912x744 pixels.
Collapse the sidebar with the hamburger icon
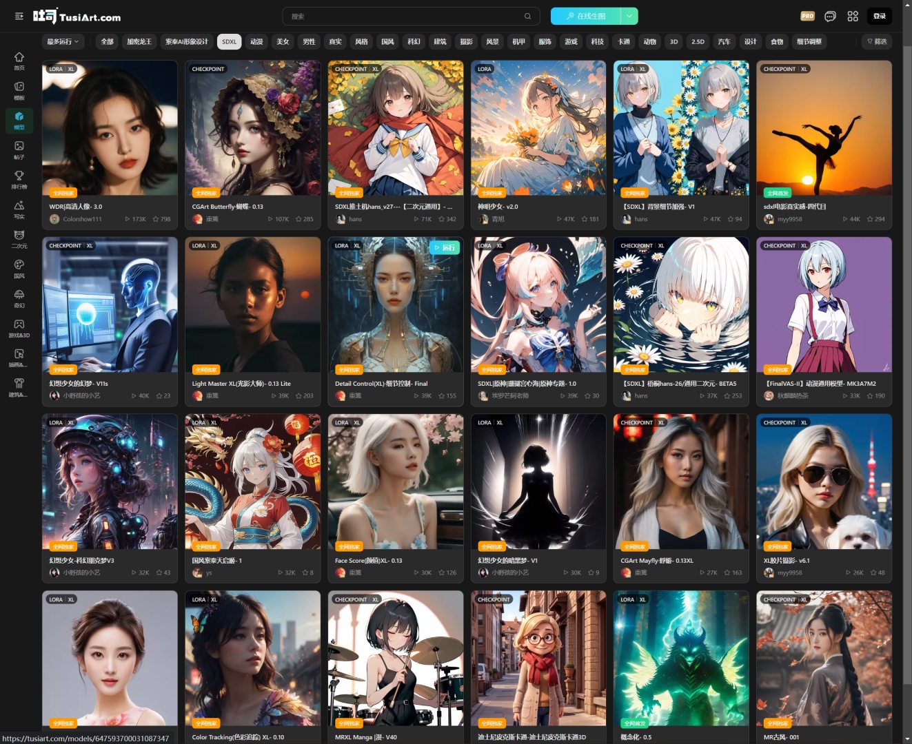click(19, 16)
